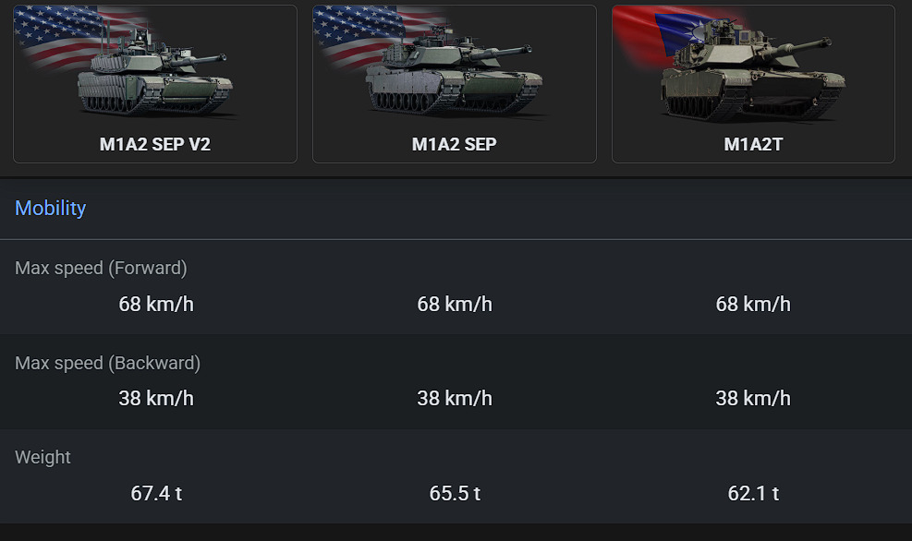Open the M1A2T vehicle name link
912x541 pixels.
(x=753, y=145)
